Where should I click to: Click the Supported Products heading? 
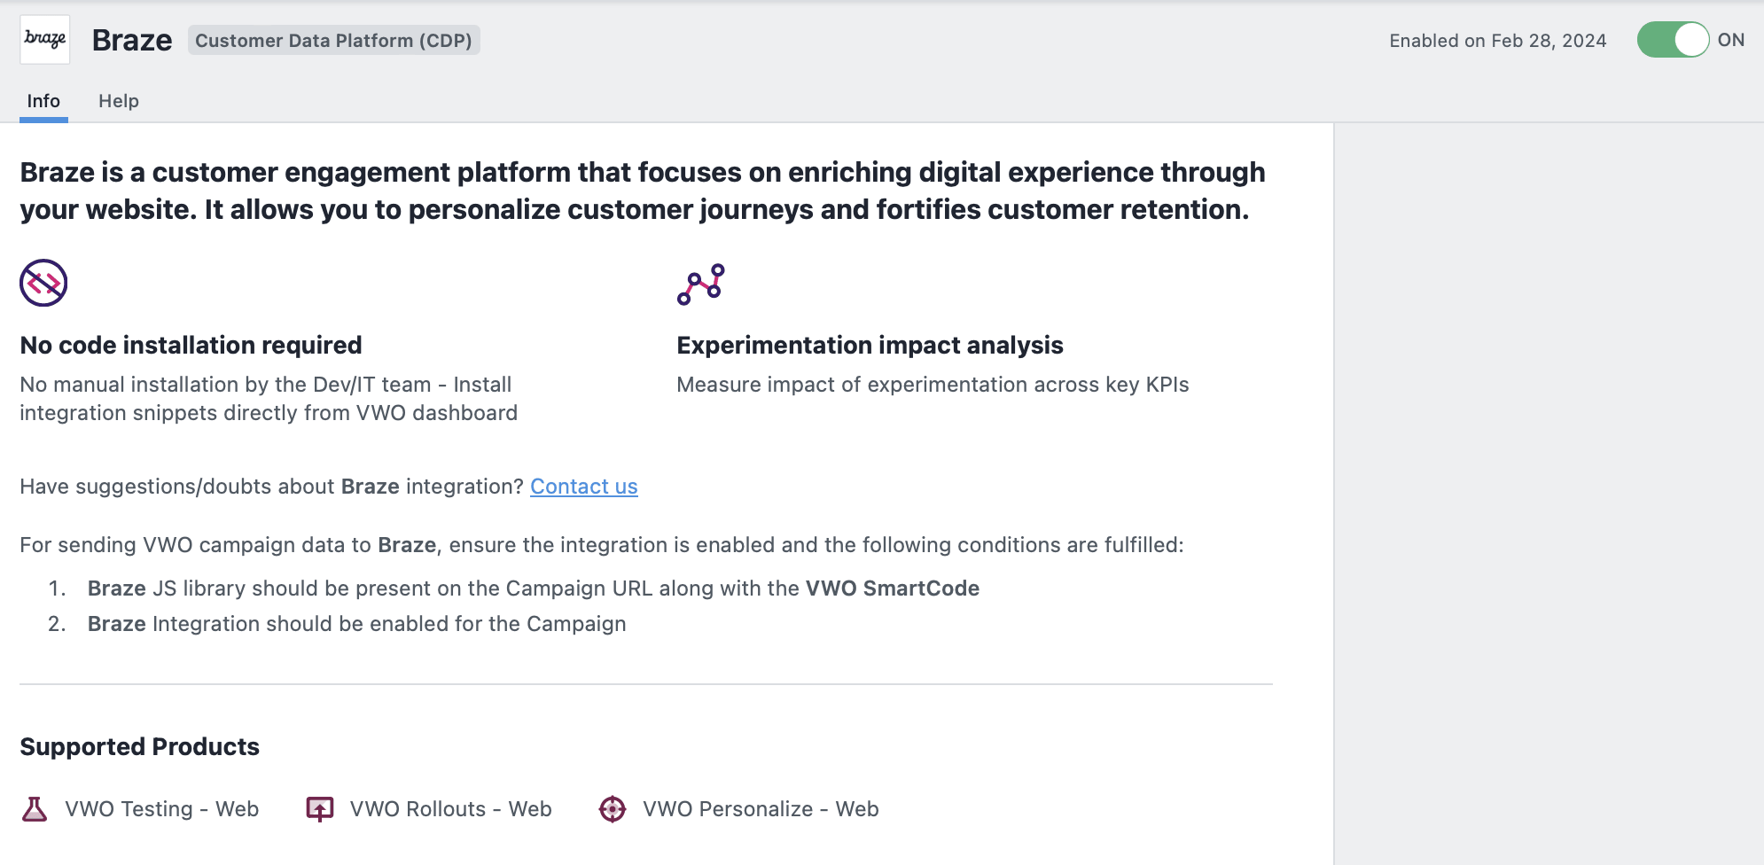click(x=140, y=747)
